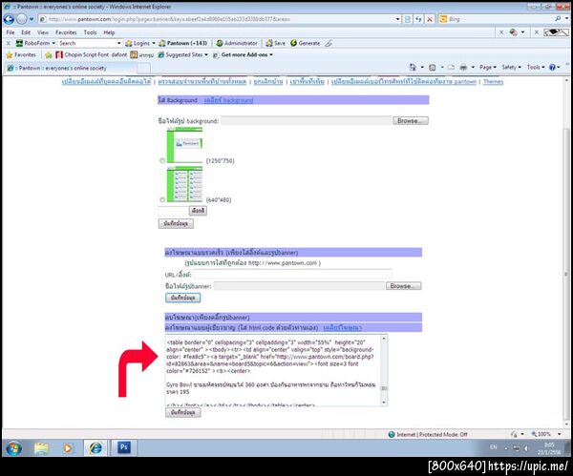Screen dimensions: 573x476
Task: Click the browser Forward arrow button
Action: point(22,19)
